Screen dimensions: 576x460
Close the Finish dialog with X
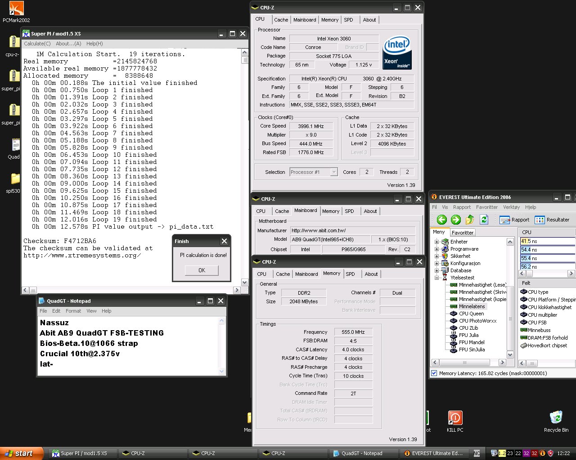point(224,241)
